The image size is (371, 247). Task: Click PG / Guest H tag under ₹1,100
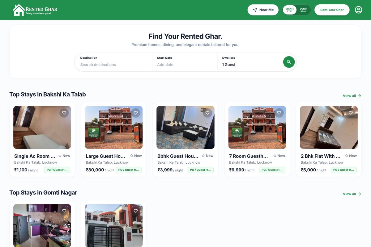(x=57, y=170)
